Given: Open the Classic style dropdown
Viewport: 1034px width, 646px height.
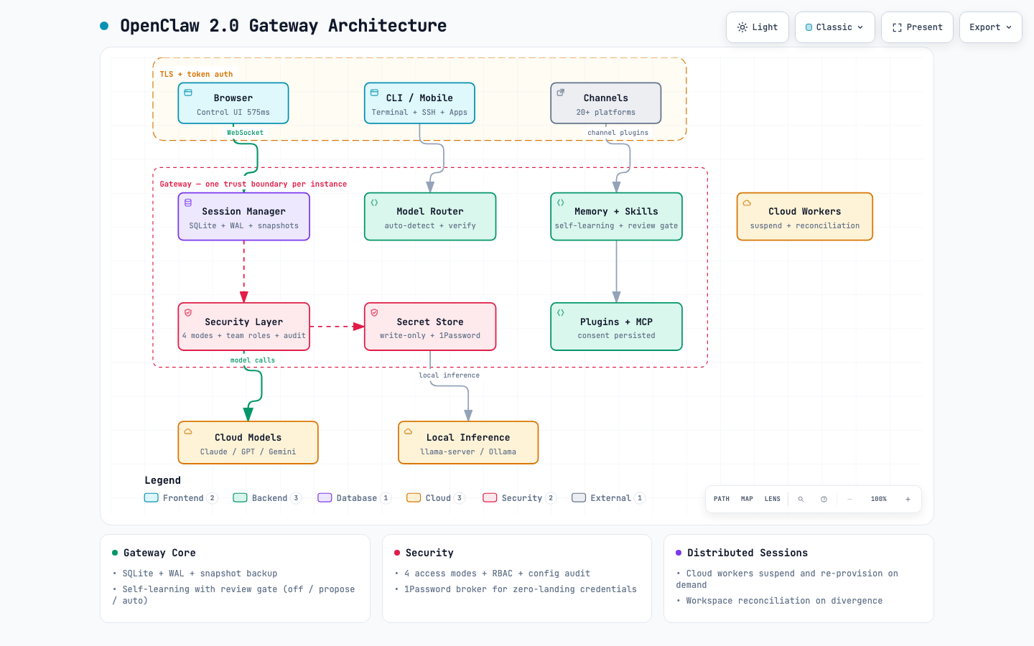Looking at the screenshot, I should pos(835,27).
